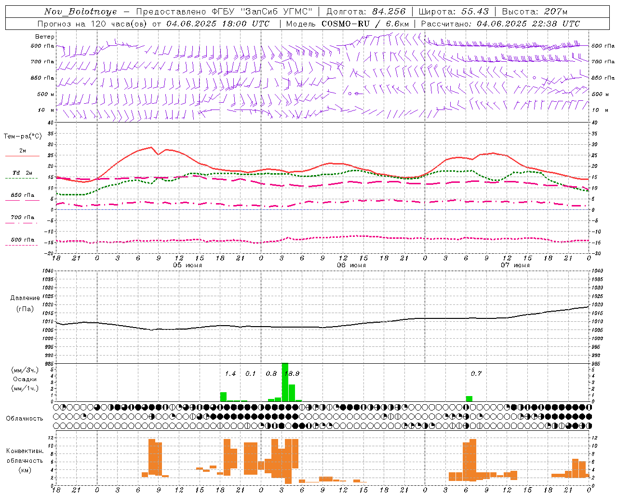The image size is (617, 494).
Task: Click the 10 м label left of wind barbs
Action: [x=46, y=110]
